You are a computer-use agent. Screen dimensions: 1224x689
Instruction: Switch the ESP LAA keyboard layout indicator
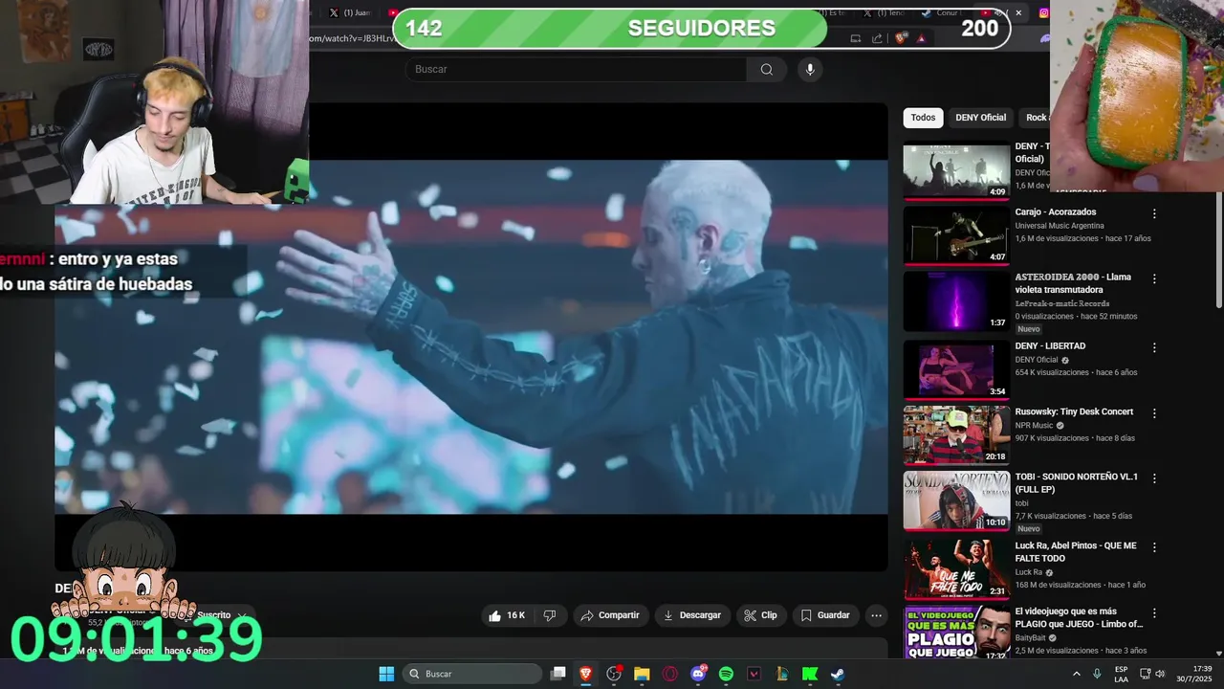(x=1121, y=674)
